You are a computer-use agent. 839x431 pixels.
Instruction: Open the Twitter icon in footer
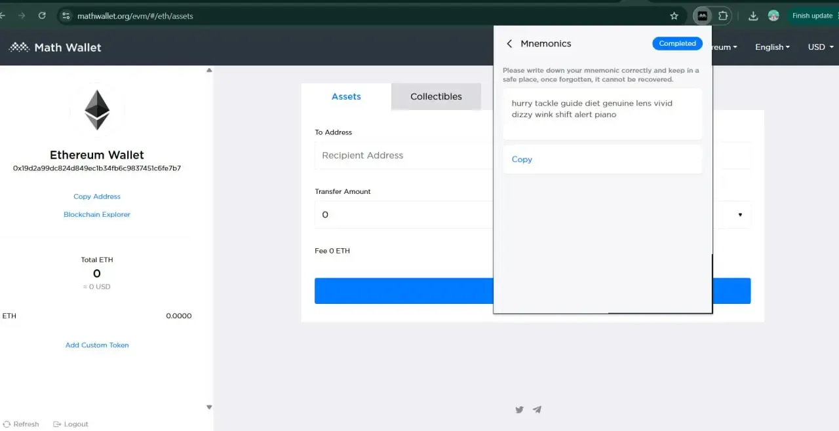coord(519,410)
